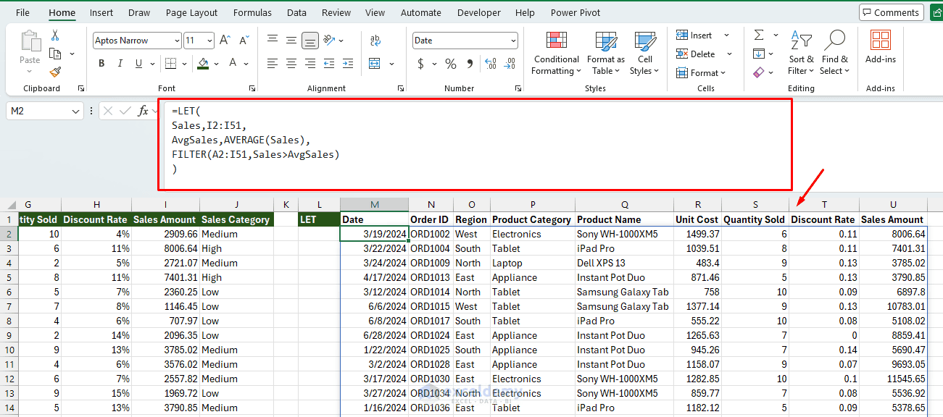Click the Cut scissors icon

[x=55, y=35]
